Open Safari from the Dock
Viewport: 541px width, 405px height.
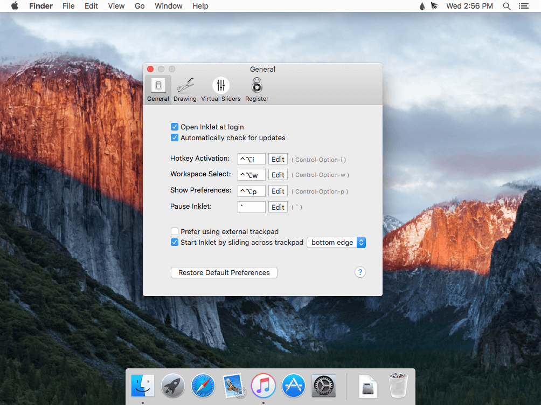coord(203,386)
